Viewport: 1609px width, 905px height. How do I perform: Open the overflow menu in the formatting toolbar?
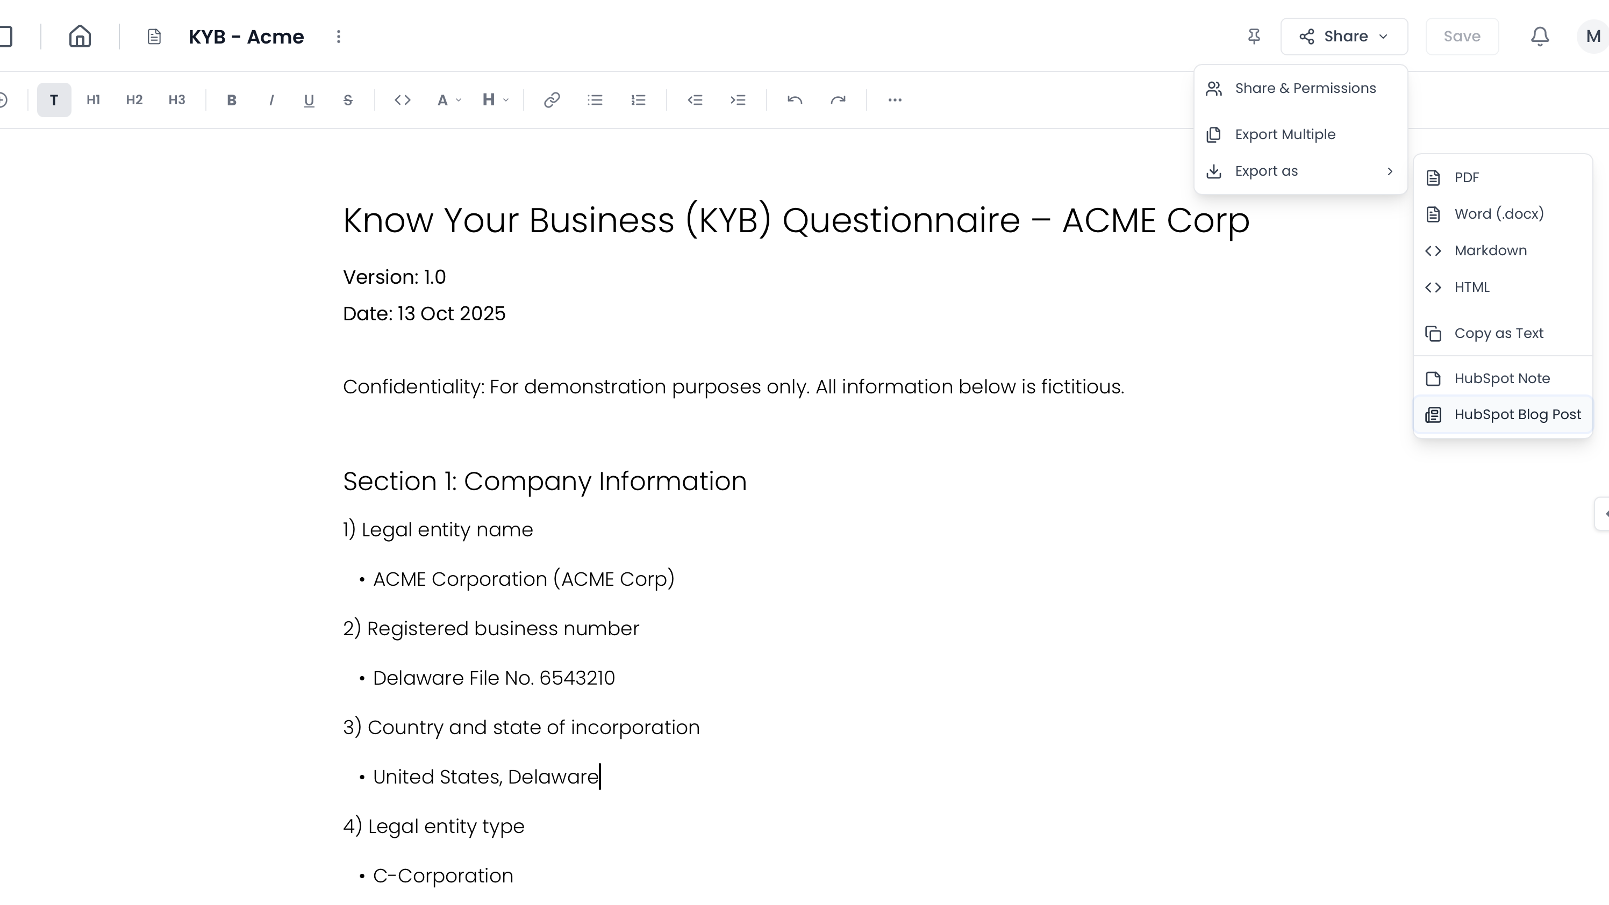(895, 100)
